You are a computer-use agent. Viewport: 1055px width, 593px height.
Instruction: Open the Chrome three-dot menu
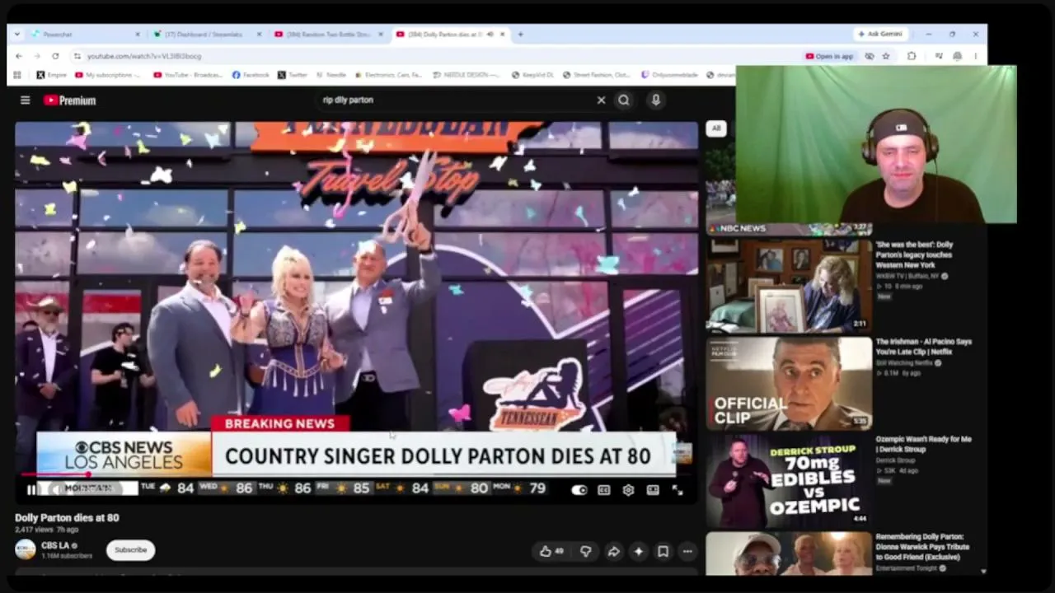pyautogui.click(x=975, y=56)
